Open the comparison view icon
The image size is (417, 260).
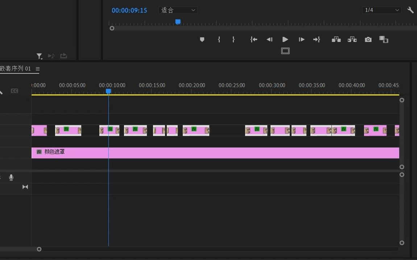click(x=384, y=39)
